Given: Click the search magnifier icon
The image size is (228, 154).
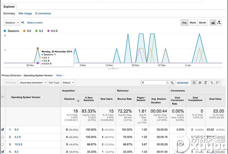Looking at the screenshot, I should click(172, 82).
